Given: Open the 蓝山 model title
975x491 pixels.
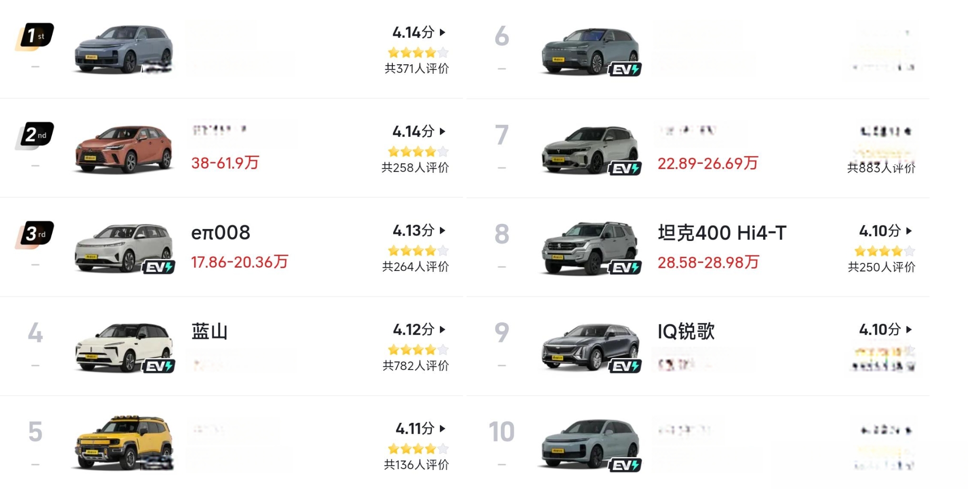Looking at the screenshot, I should (209, 331).
